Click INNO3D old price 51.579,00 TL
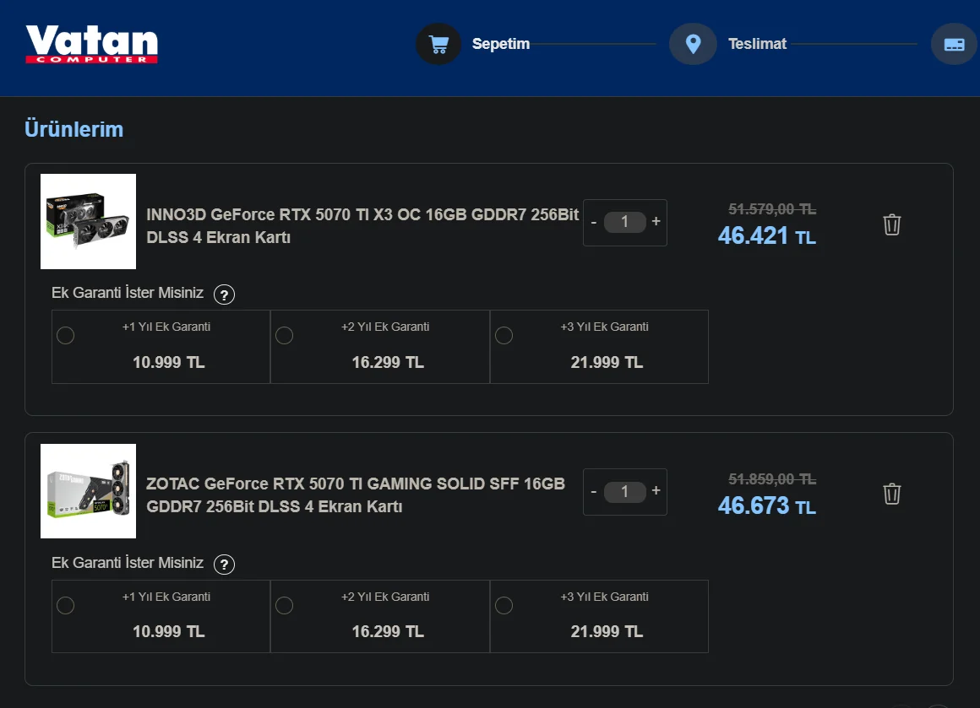This screenshot has height=708, width=980. [x=772, y=209]
